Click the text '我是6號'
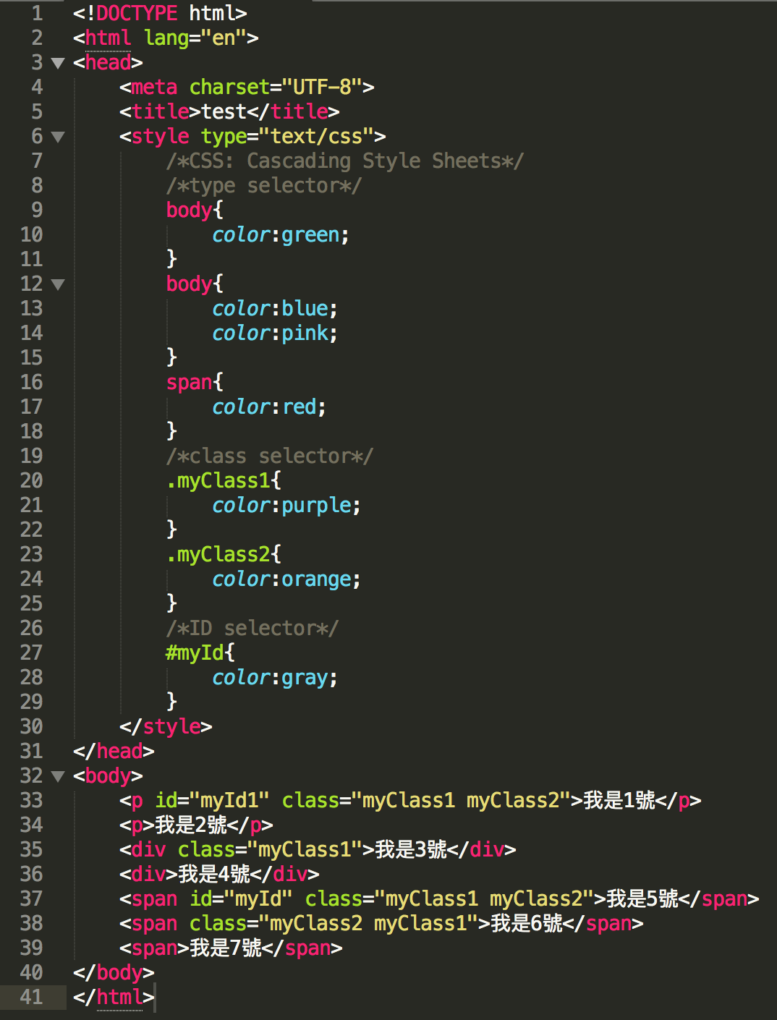This screenshot has width=777, height=1020. click(x=527, y=923)
